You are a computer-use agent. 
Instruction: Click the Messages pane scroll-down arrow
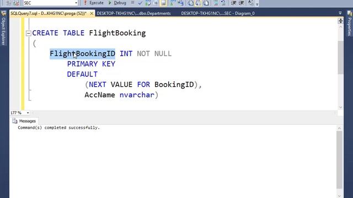[339, 196]
